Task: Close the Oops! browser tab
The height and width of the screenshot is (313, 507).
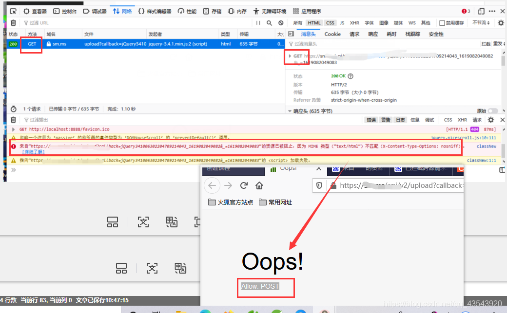Action: [x=319, y=168]
